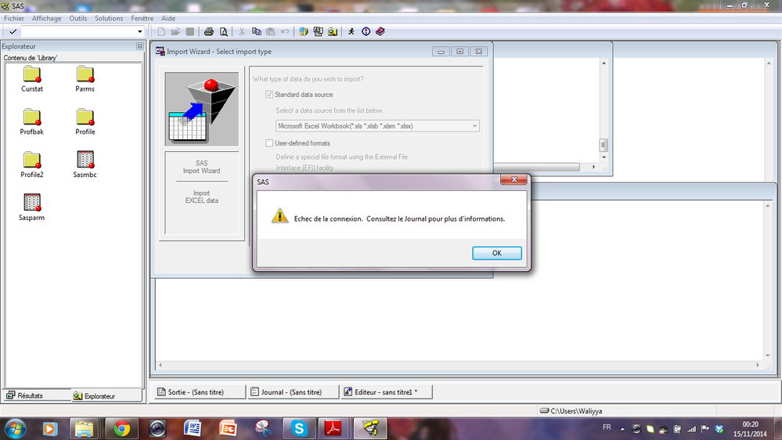782x440 pixels.
Task: Select the Sasparm table icon
Action: [32, 207]
